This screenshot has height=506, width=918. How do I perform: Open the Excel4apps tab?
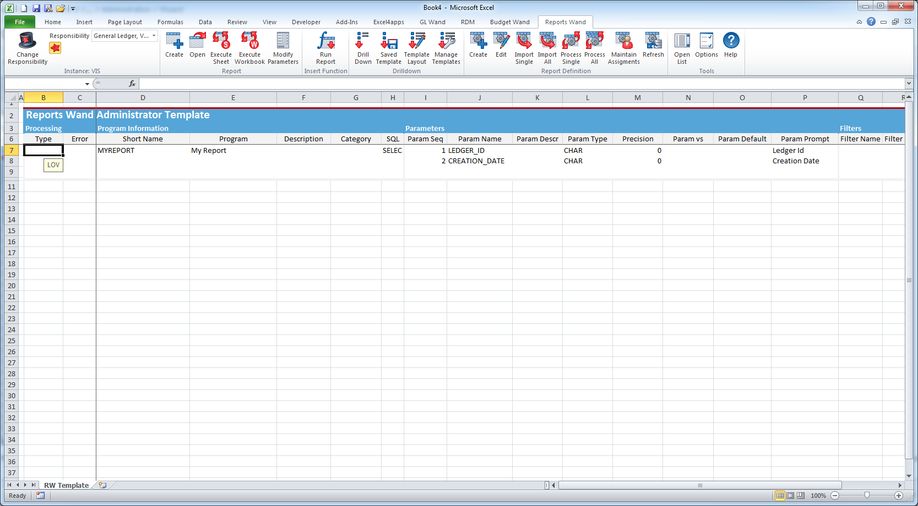click(x=389, y=22)
